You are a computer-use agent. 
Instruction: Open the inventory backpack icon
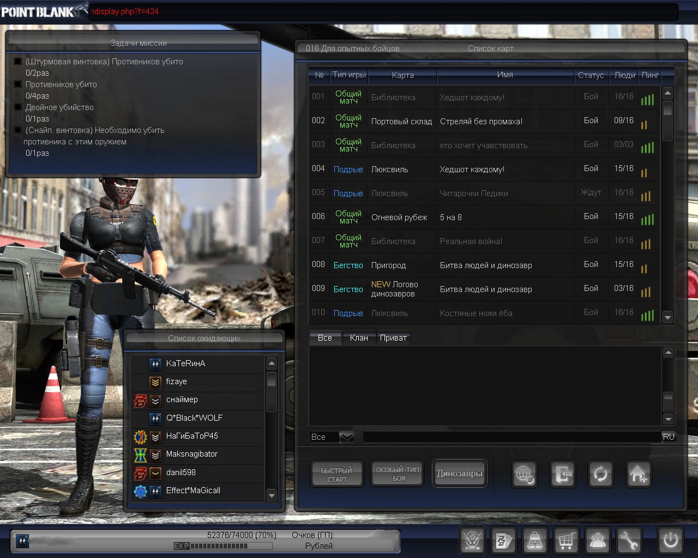(x=535, y=541)
